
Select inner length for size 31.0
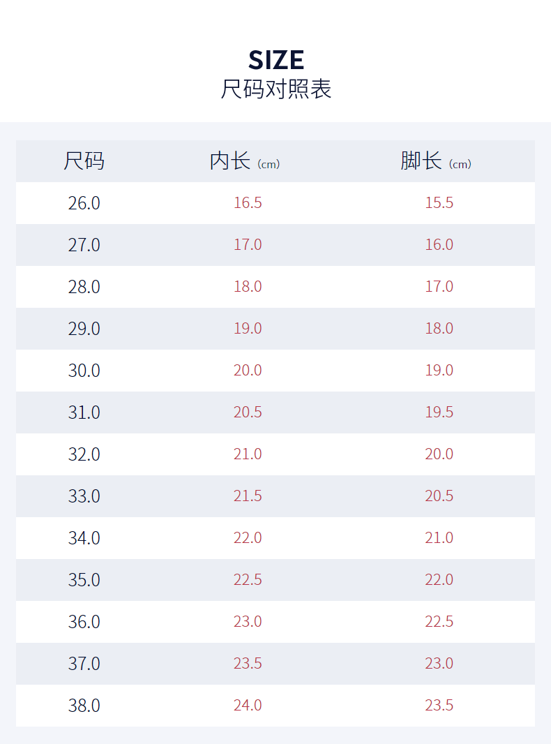pos(248,412)
